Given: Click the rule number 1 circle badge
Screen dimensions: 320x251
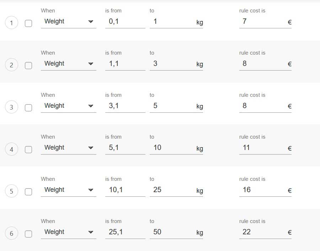Looking at the screenshot, I should [x=11, y=23].
